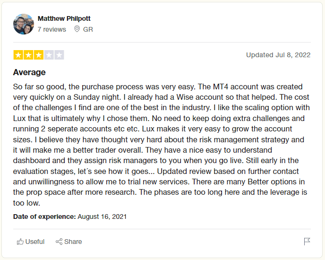Flag this review with the flag icon
This screenshot has width=325, height=260.
click(x=307, y=242)
